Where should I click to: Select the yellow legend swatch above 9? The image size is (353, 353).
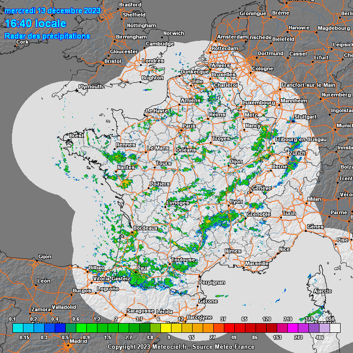[x=165, y=328]
